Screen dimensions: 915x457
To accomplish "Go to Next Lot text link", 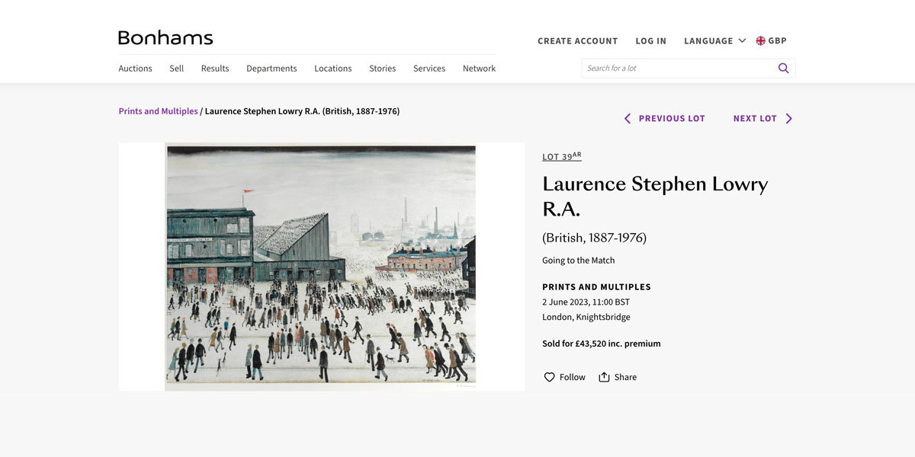I will 755,119.
